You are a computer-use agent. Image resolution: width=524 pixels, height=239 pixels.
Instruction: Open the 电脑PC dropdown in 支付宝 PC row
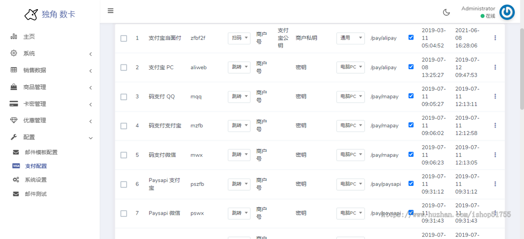pyautogui.click(x=350, y=67)
